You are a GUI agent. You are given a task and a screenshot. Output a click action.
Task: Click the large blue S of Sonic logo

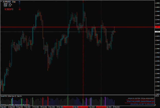19,2
